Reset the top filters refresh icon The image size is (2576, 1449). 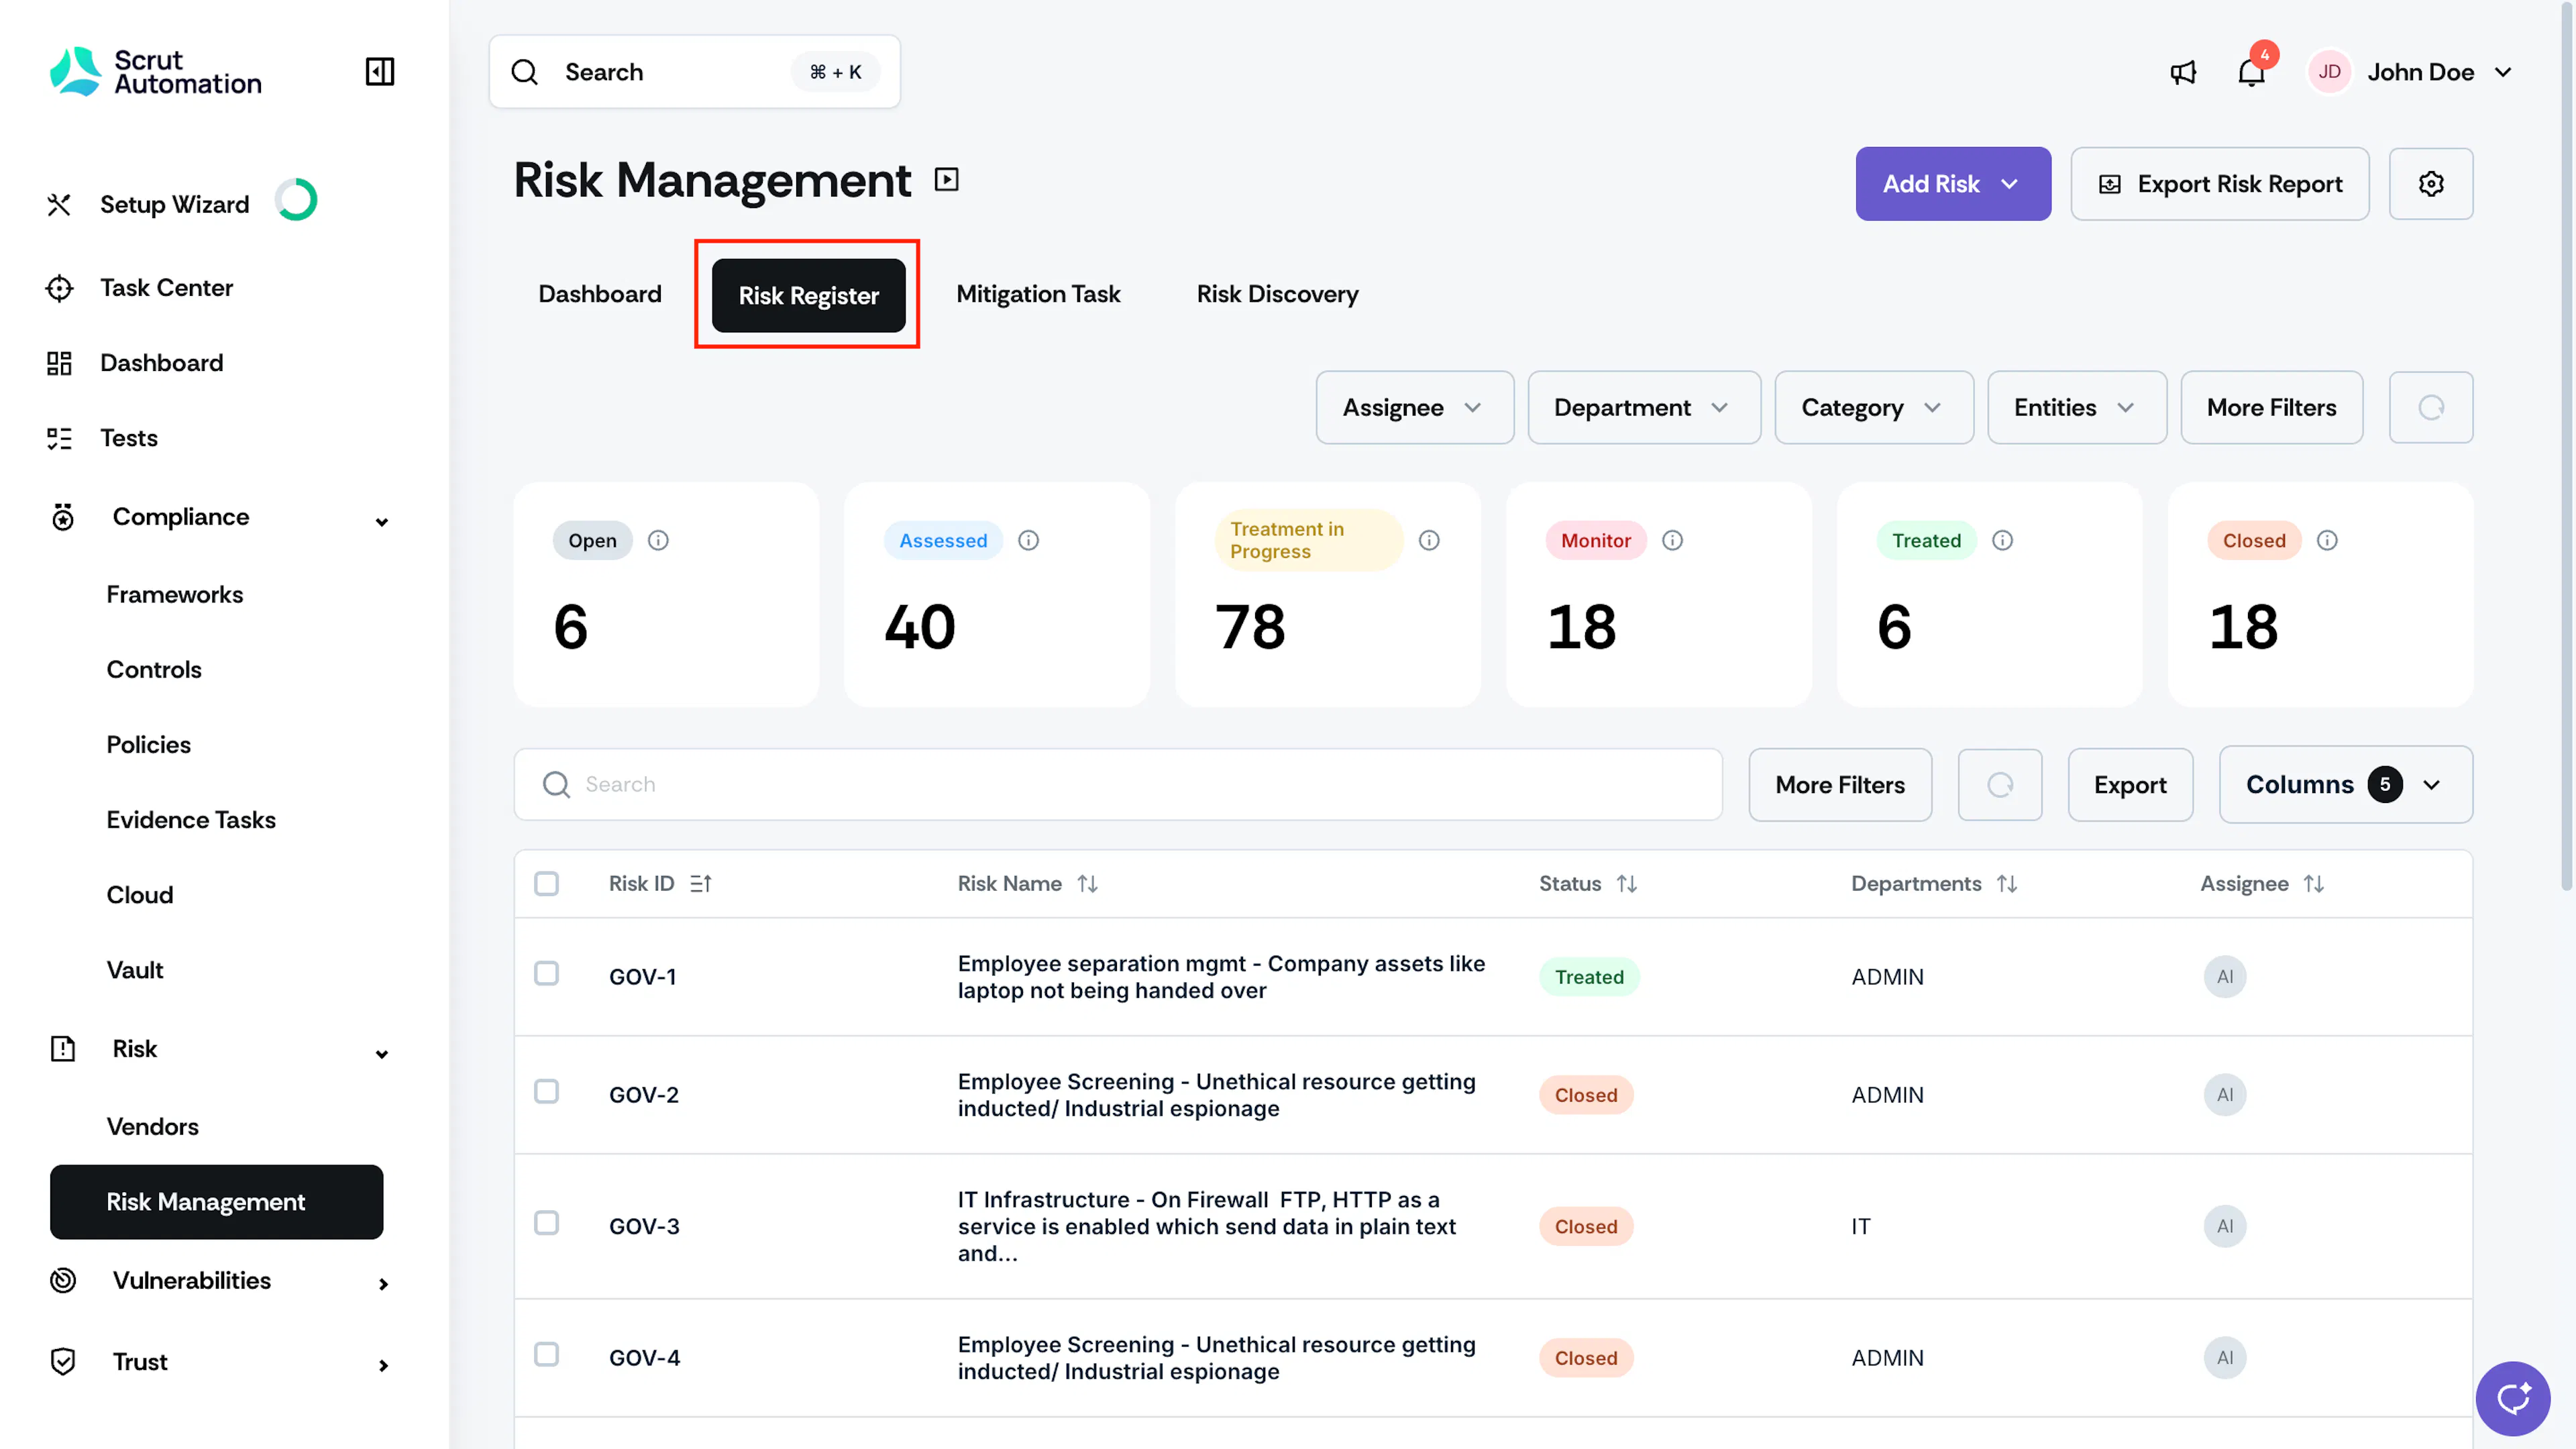point(2431,407)
